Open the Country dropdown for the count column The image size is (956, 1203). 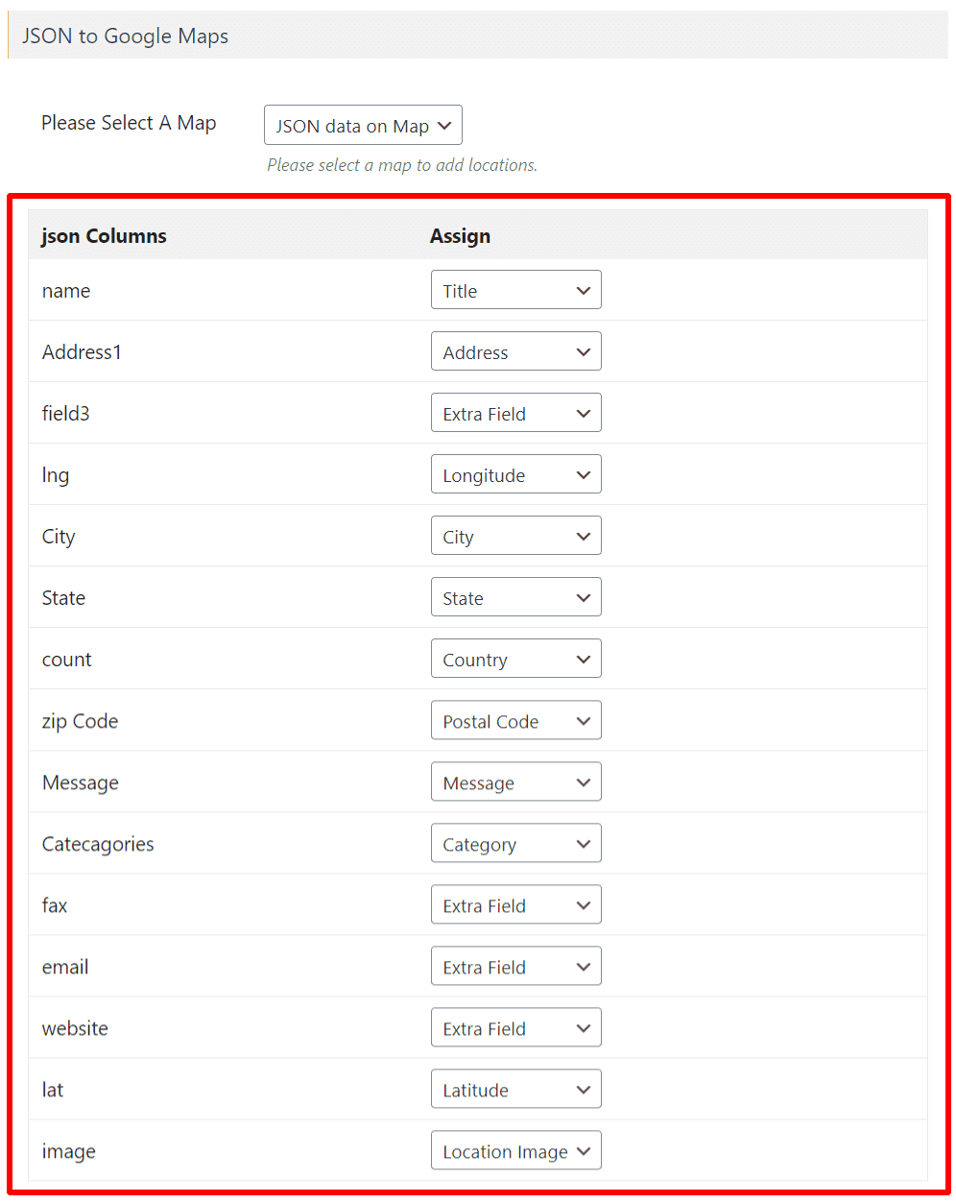tap(515, 659)
